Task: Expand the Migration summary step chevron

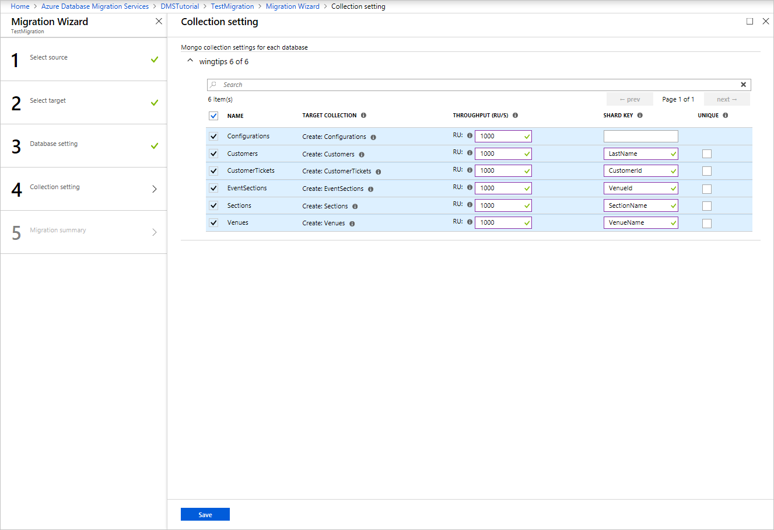Action: point(155,232)
